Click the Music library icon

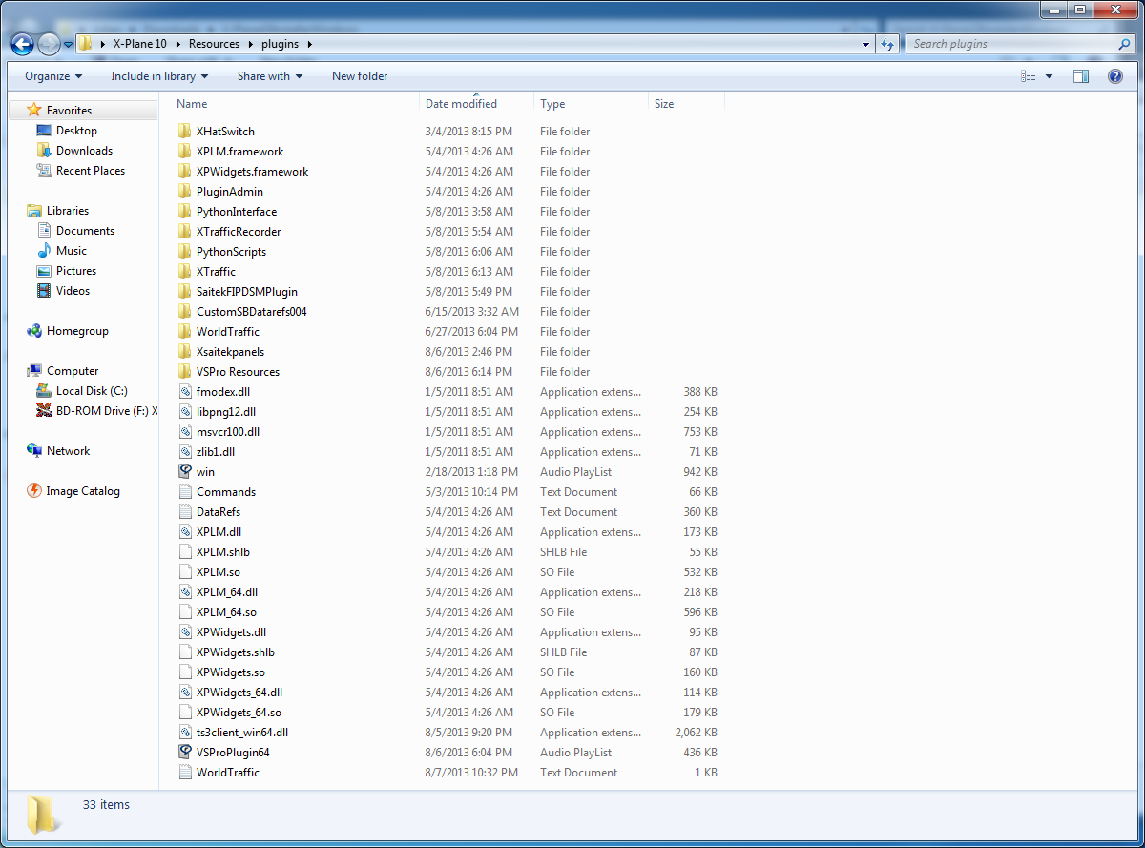click(44, 251)
